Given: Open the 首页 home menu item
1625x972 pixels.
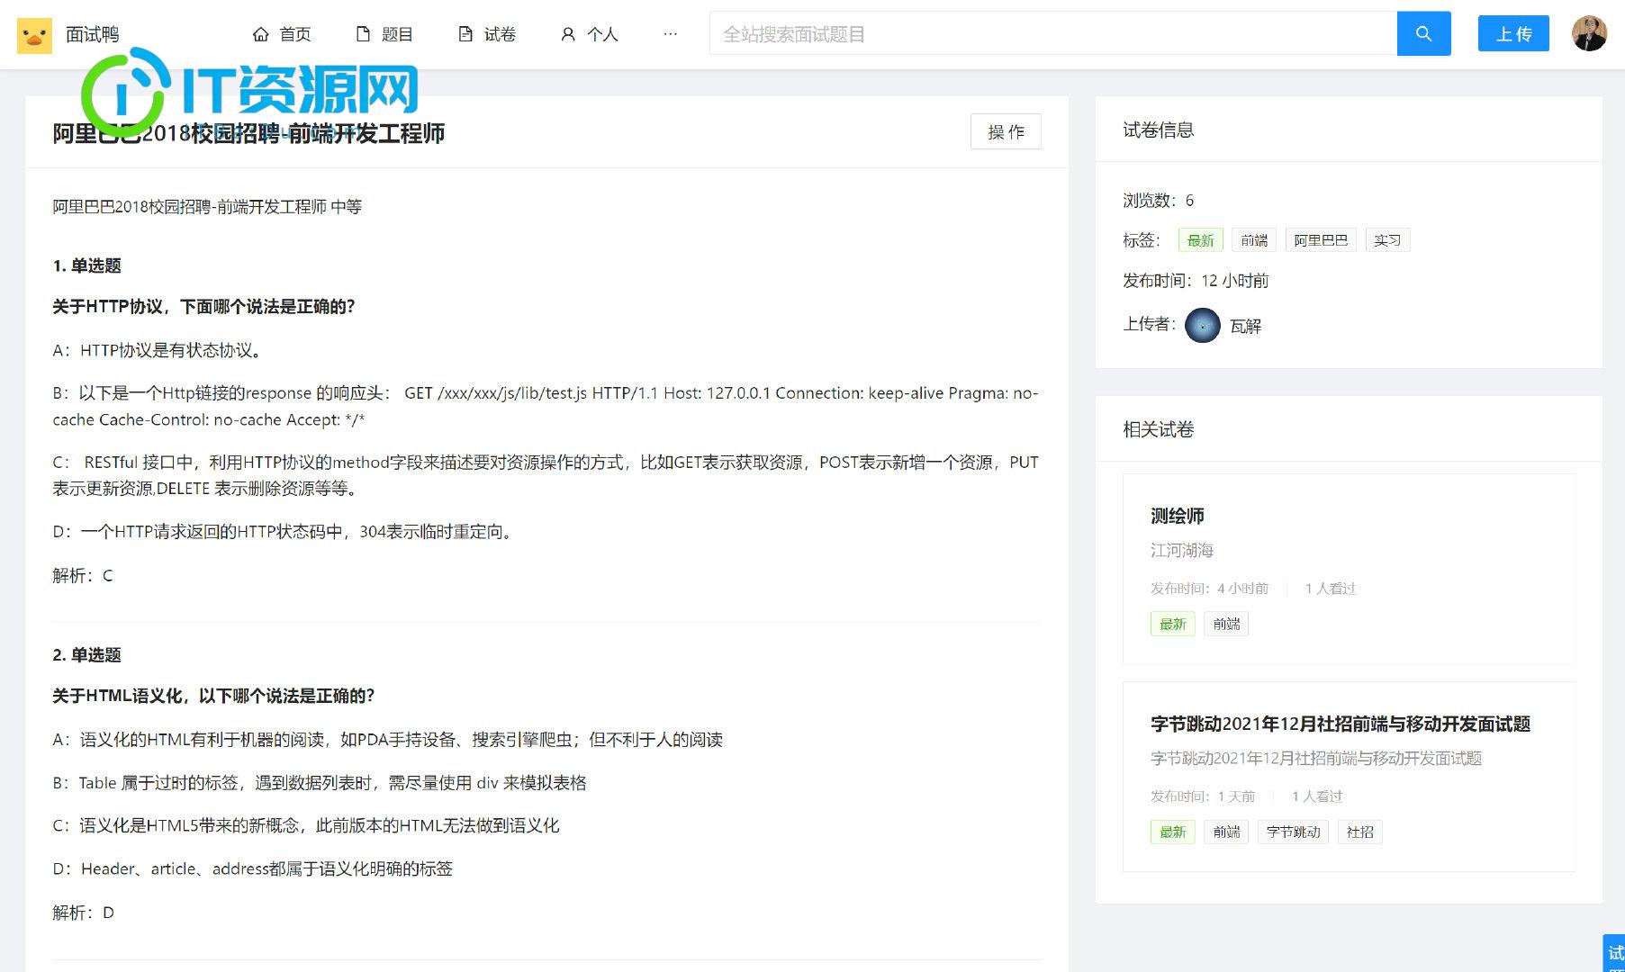Looking at the screenshot, I should click(282, 34).
